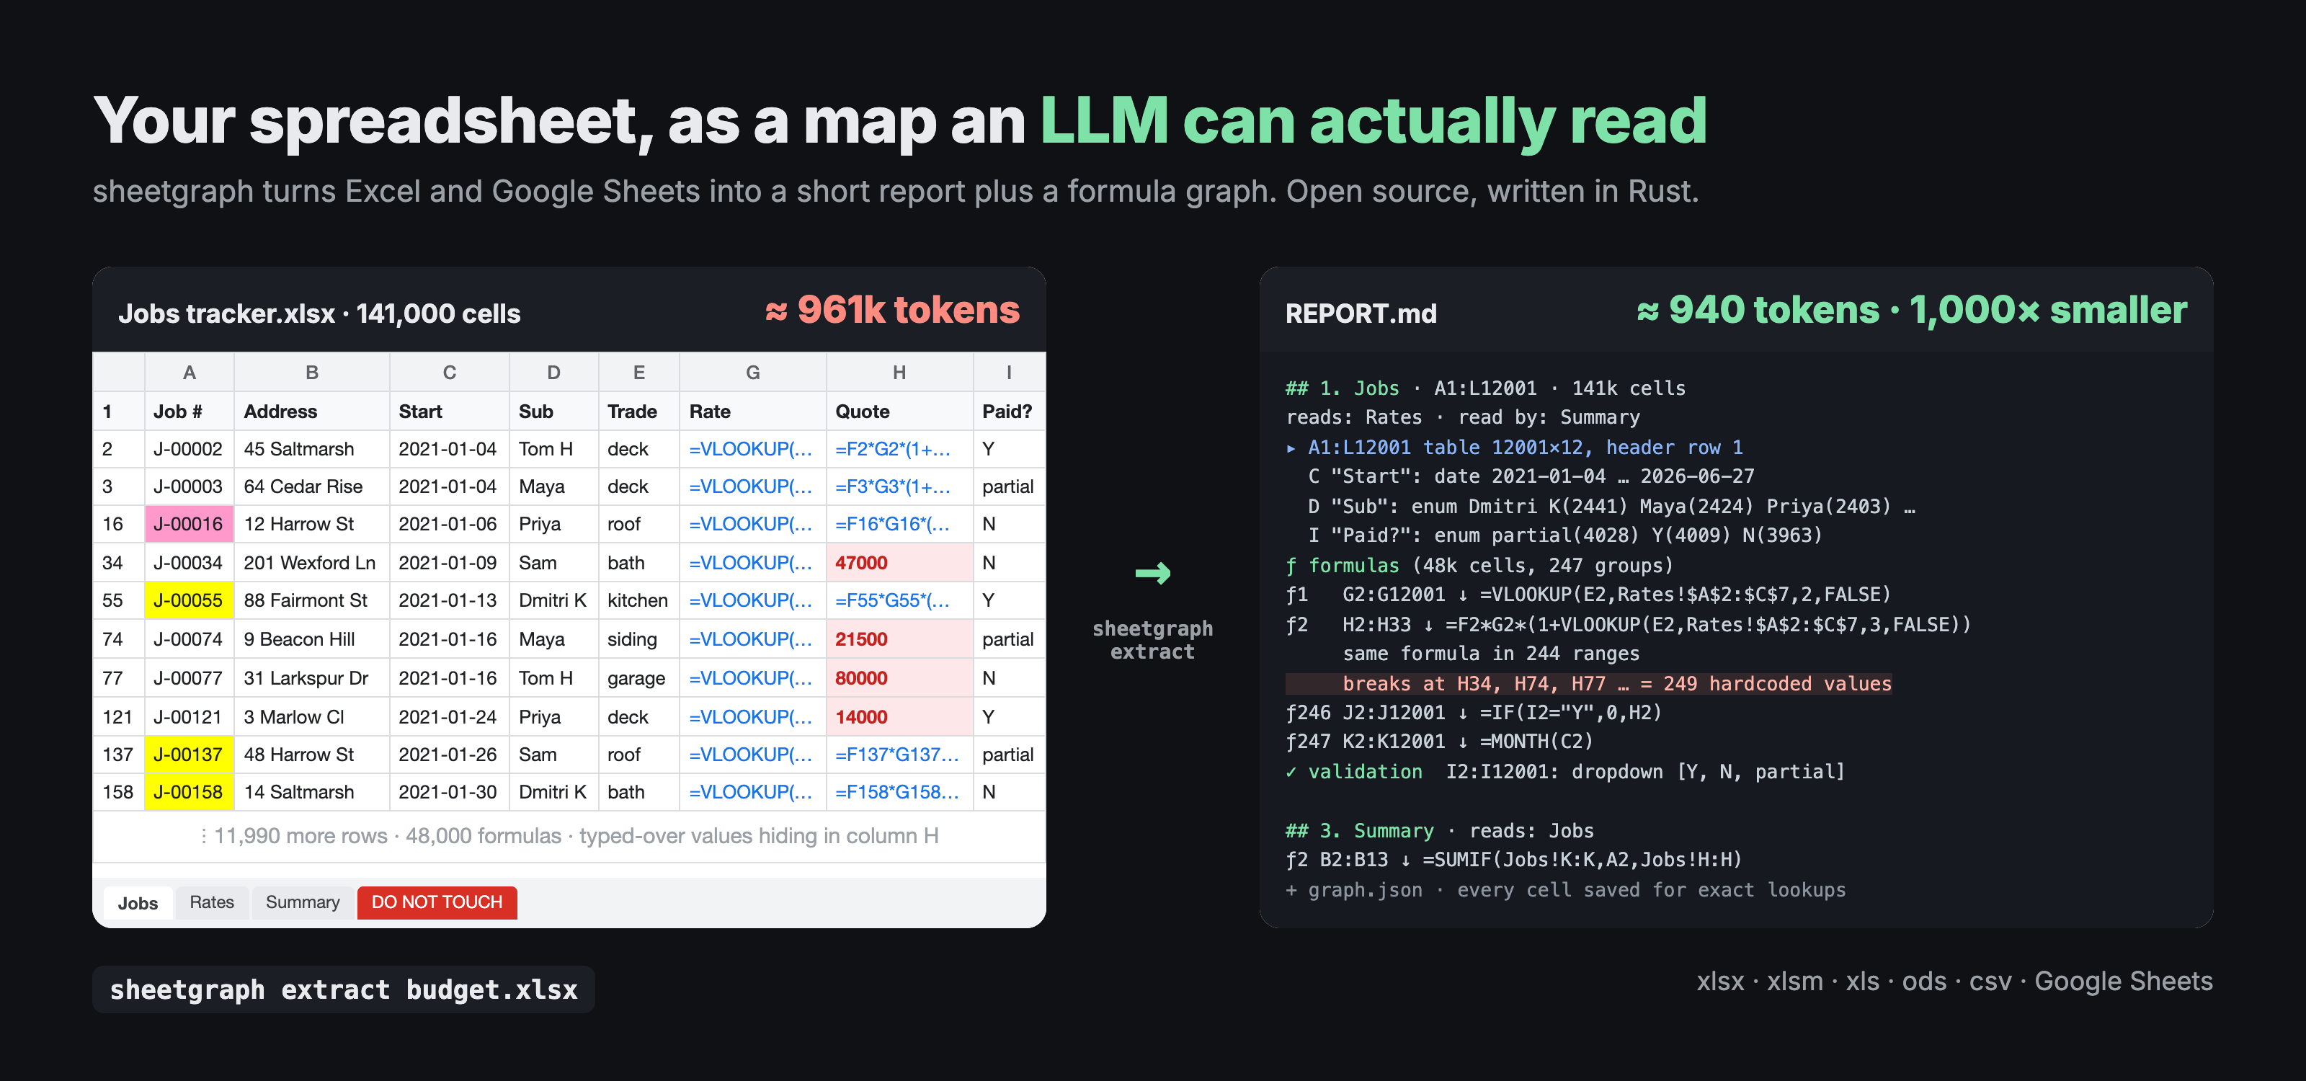Click the graph.json footer line
The image size is (2306, 1081).
click(1564, 889)
